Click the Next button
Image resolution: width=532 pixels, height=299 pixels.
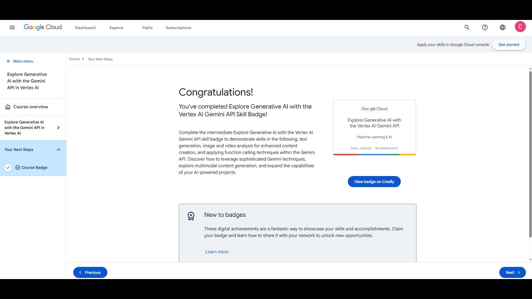coord(512,272)
